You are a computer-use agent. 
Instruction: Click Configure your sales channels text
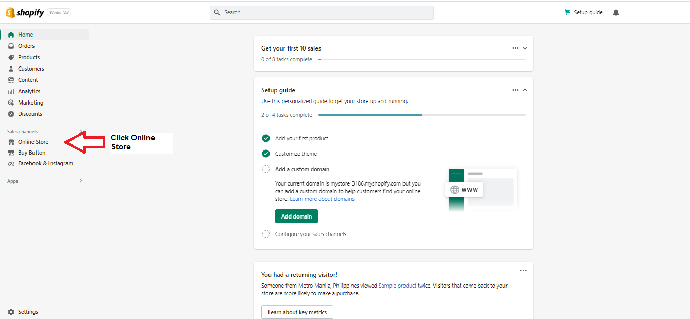(x=311, y=234)
